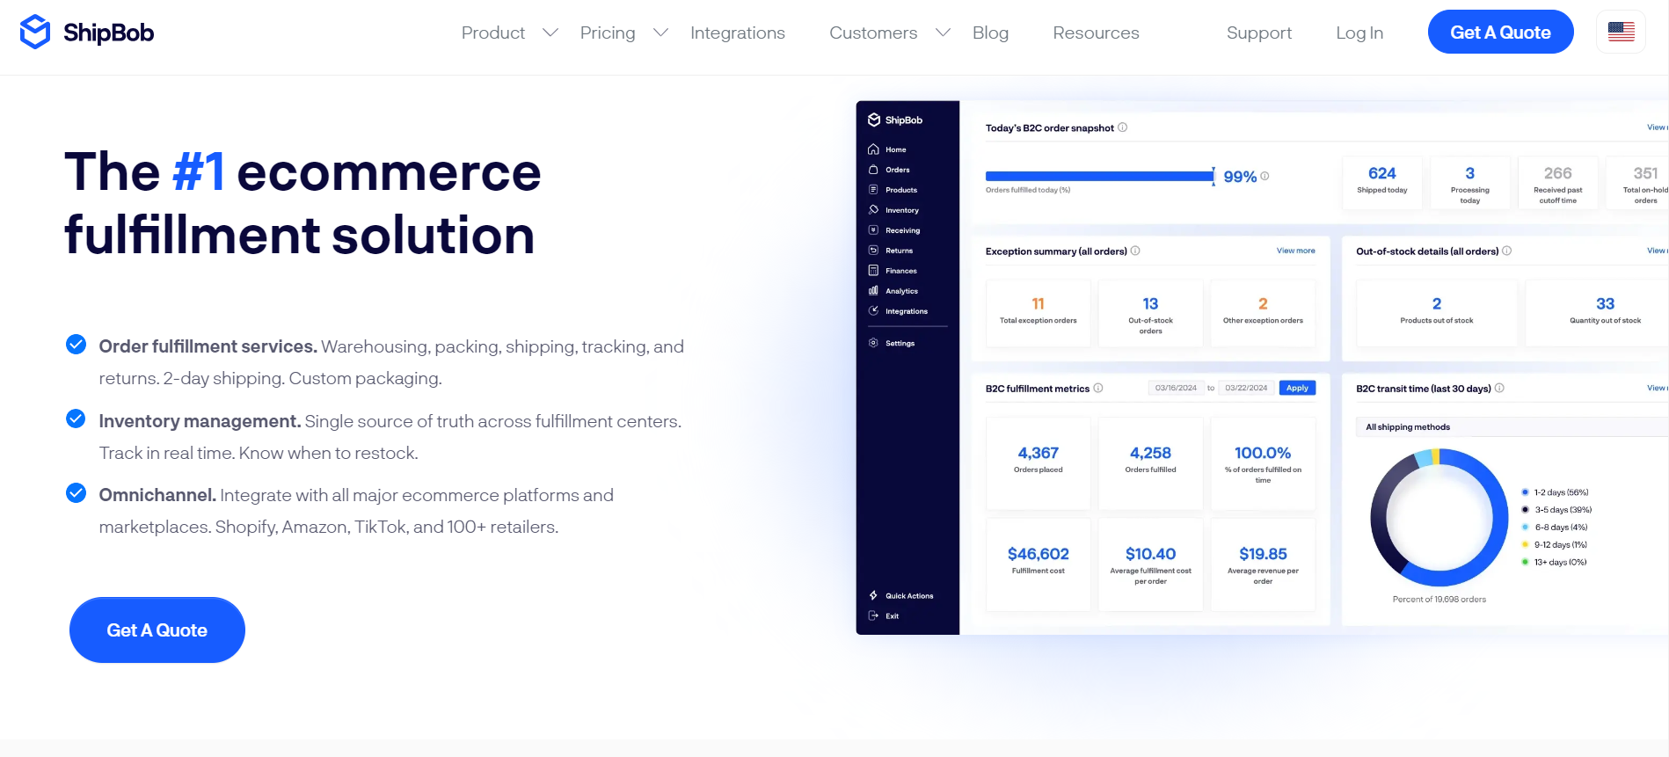Click $46,602 Fulfillment cost card
The image size is (1669, 757).
(1039, 564)
